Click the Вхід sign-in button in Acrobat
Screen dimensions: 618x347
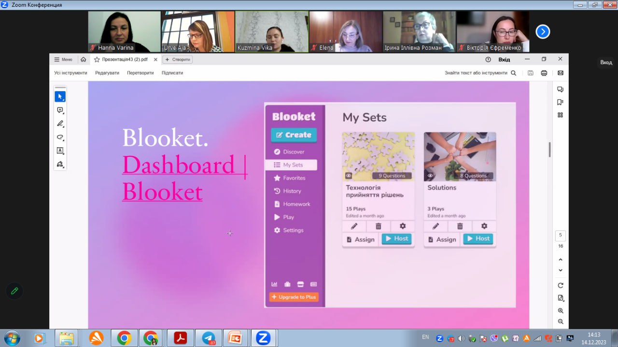coord(504,59)
